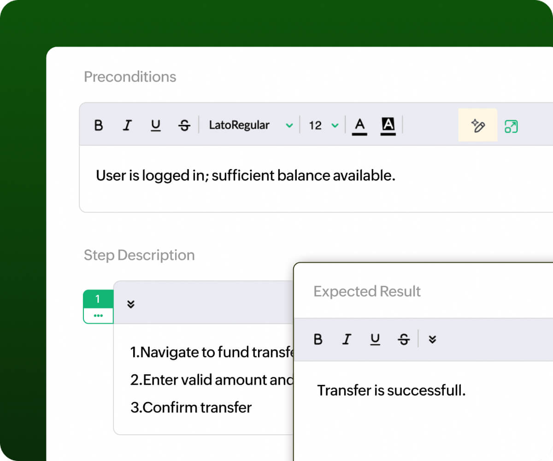Open step 1 three-dot options menu

(98, 316)
